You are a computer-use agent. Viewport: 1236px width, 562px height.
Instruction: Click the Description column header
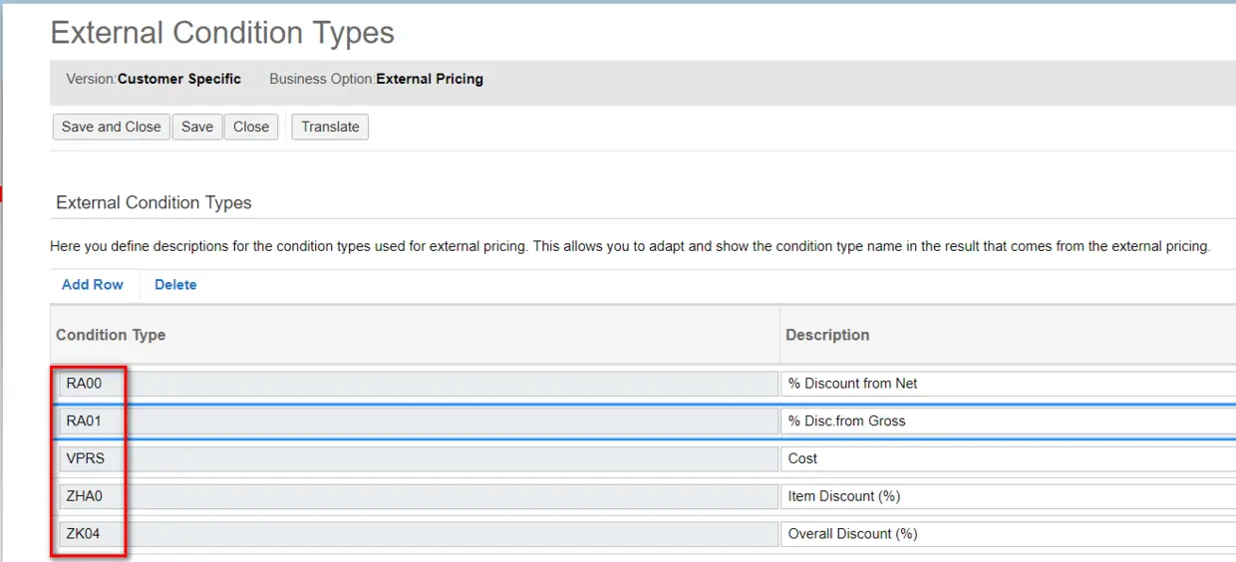[x=827, y=335]
